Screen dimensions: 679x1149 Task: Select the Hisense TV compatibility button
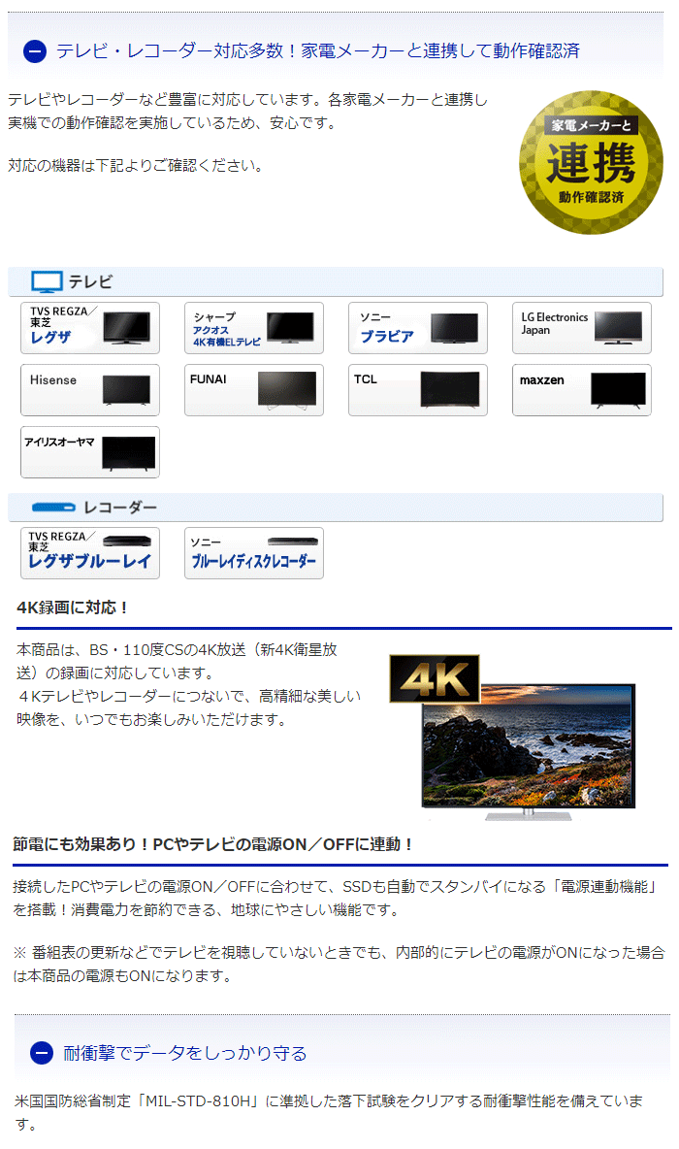click(x=90, y=390)
